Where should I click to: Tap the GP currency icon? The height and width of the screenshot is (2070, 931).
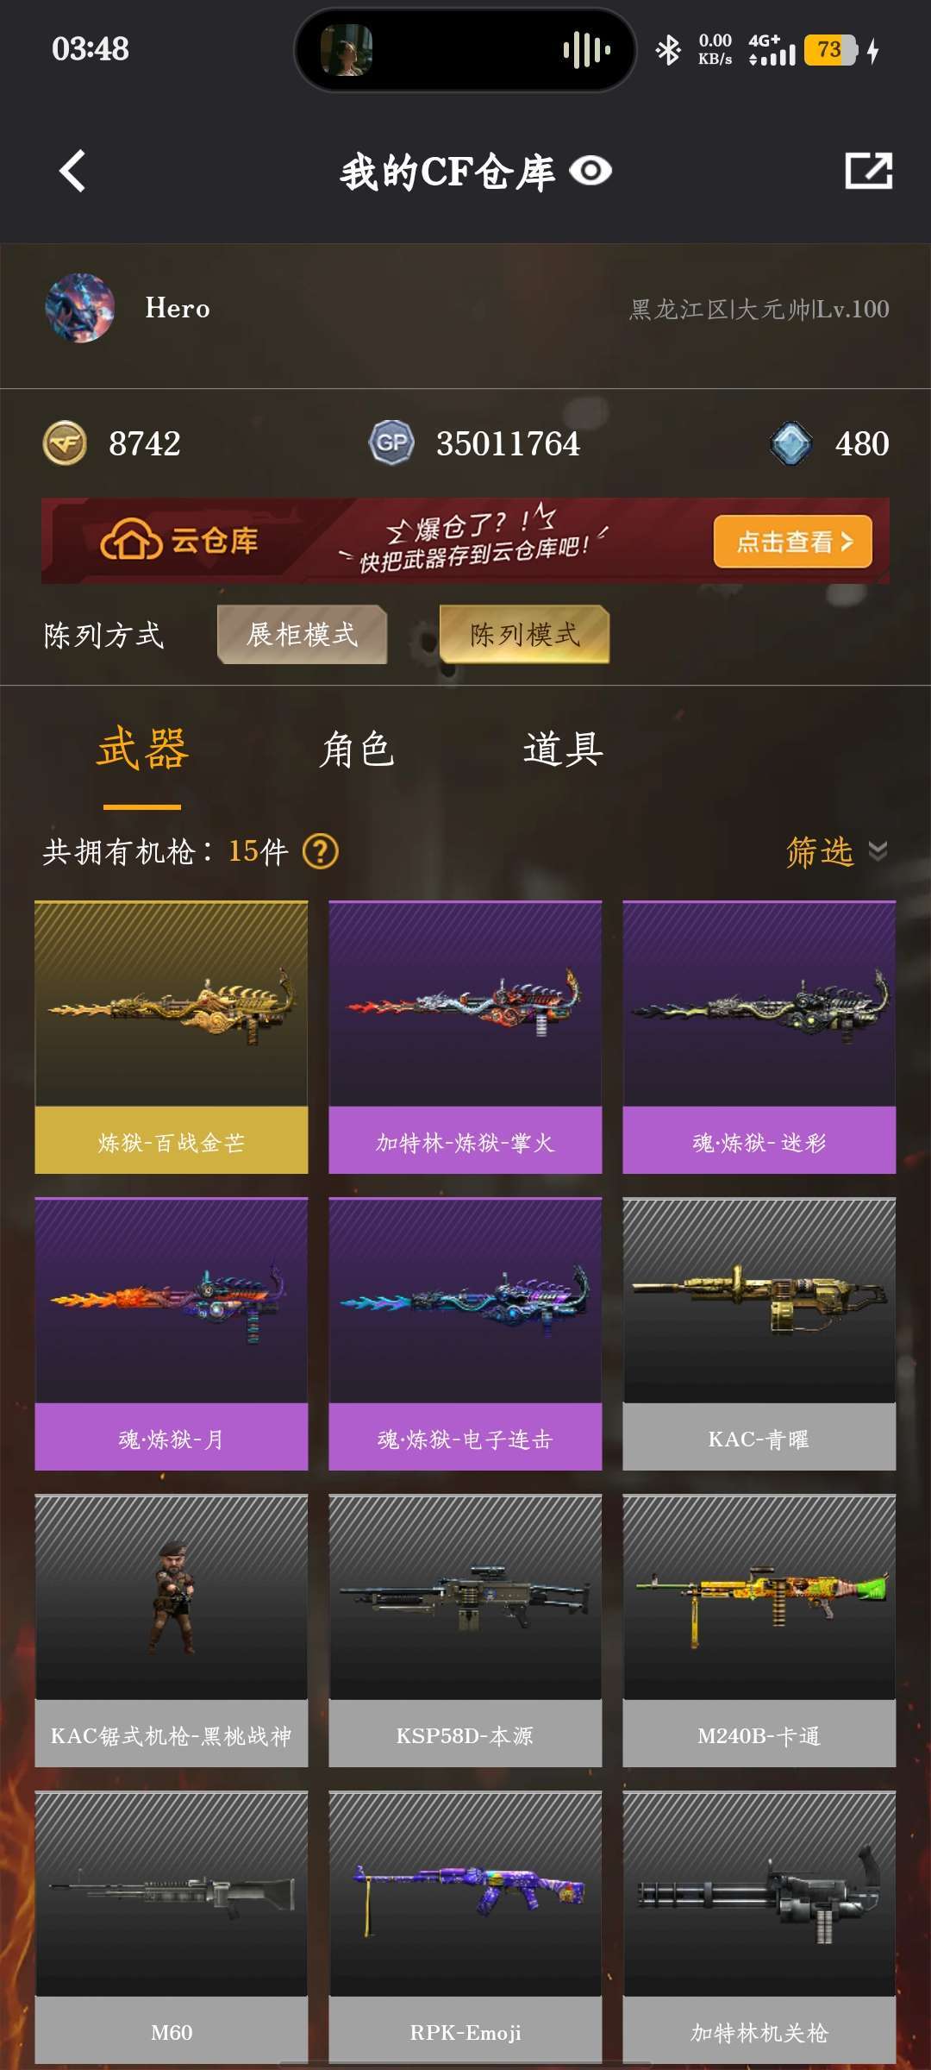pos(391,443)
